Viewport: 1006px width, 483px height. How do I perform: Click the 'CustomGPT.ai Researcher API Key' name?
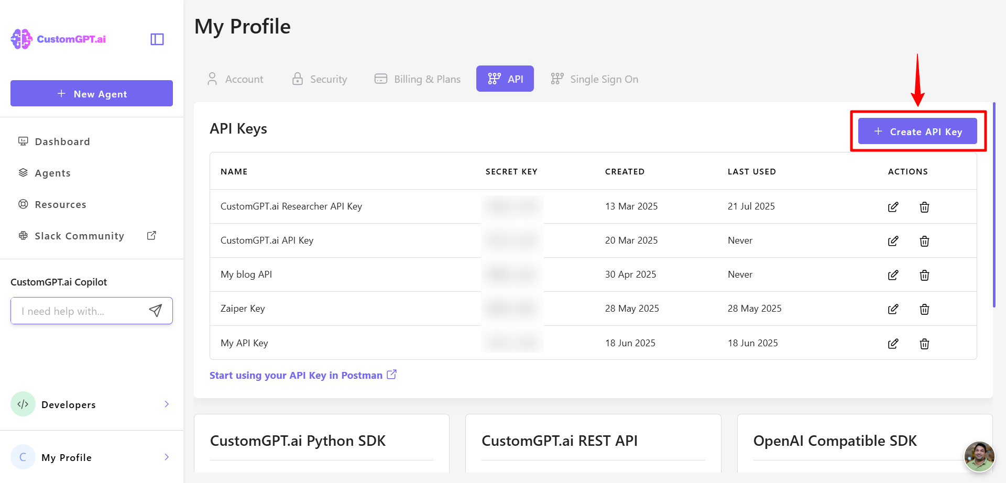tap(291, 206)
